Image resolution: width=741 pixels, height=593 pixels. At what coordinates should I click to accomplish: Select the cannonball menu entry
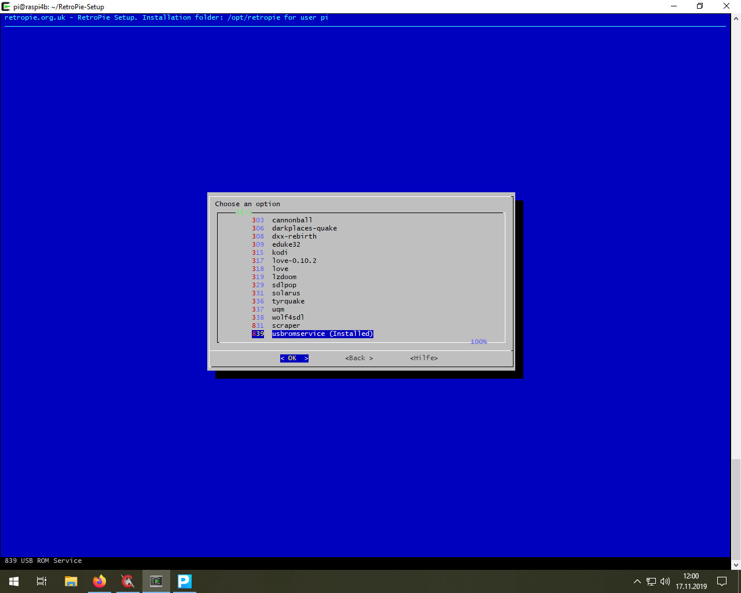[x=282, y=220]
